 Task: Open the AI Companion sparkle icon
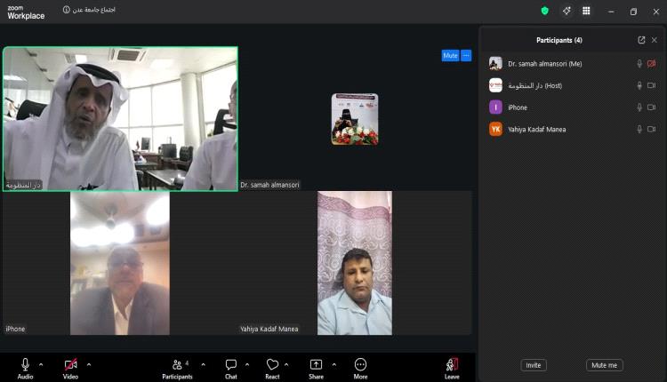(x=566, y=11)
